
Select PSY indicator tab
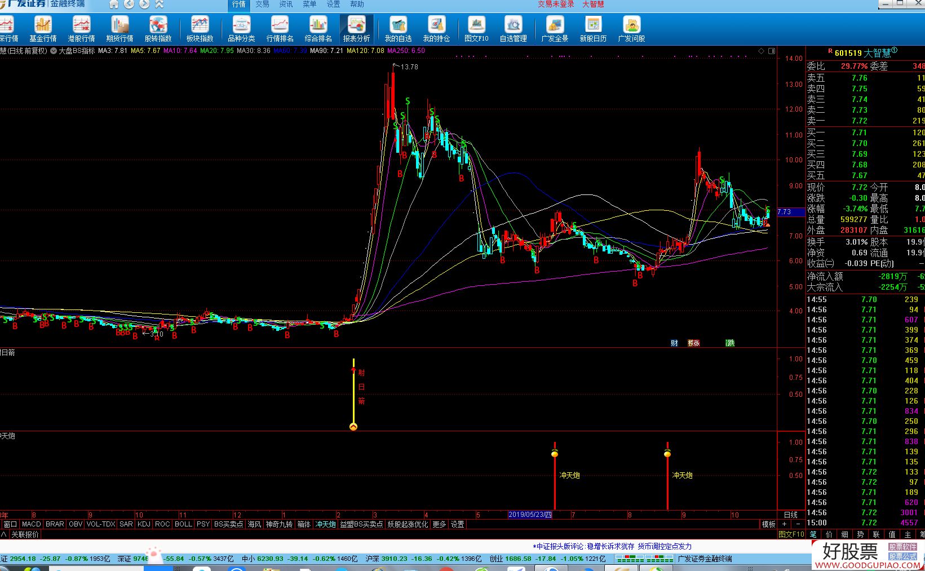click(x=203, y=524)
